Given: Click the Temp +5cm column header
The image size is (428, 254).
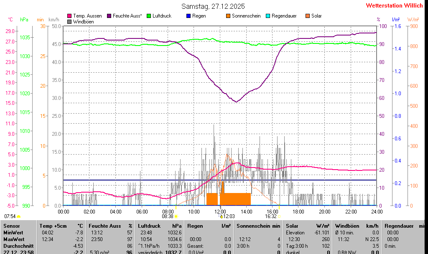Looking at the screenshot, I should click(x=61, y=226).
